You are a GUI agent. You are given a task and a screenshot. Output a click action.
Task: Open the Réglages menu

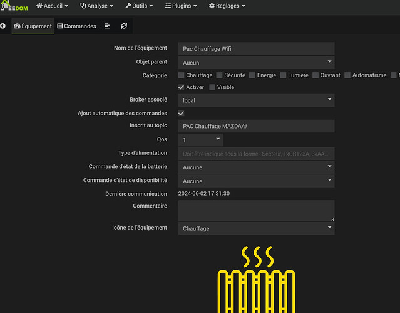point(227,6)
